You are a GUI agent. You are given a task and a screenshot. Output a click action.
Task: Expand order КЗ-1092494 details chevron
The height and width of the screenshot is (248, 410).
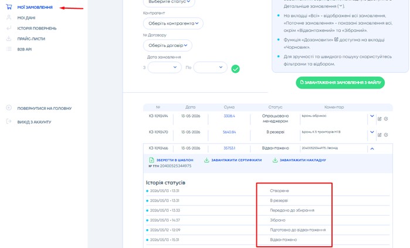pyautogui.click(x=372, y=116)
